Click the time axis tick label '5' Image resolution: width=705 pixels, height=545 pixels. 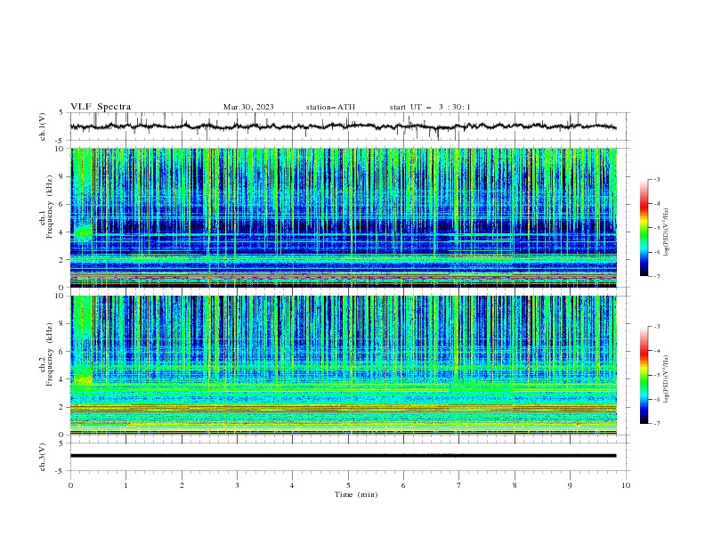click(x=348, y=485)
